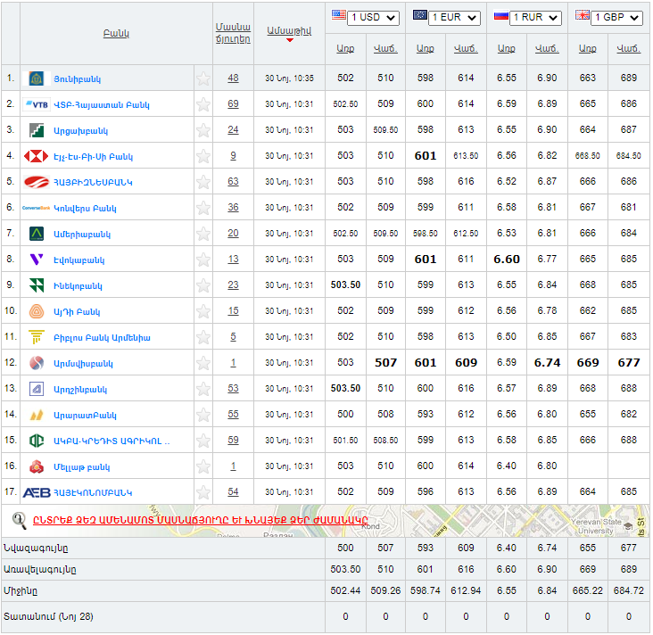
Task: Toggle the favorite star for Unibank row
Action: tap(203, 78)
